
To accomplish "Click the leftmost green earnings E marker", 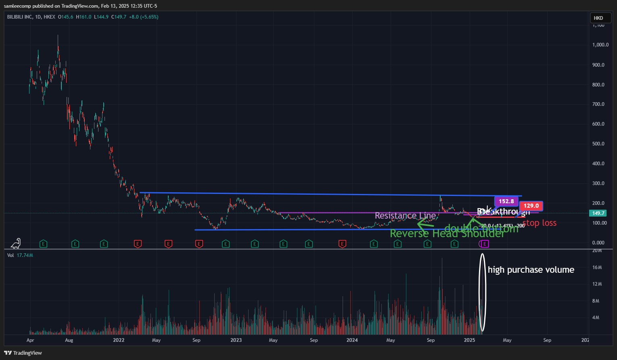I will (44, 244).
